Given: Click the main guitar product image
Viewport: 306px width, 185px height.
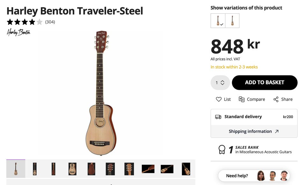Looking at the screenshot, I should coord(100,92).
